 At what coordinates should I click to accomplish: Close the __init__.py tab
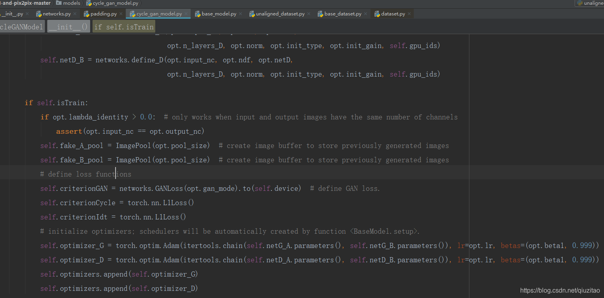27,14
